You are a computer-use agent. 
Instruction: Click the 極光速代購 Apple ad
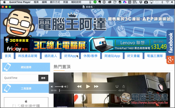tap(26, 102)
